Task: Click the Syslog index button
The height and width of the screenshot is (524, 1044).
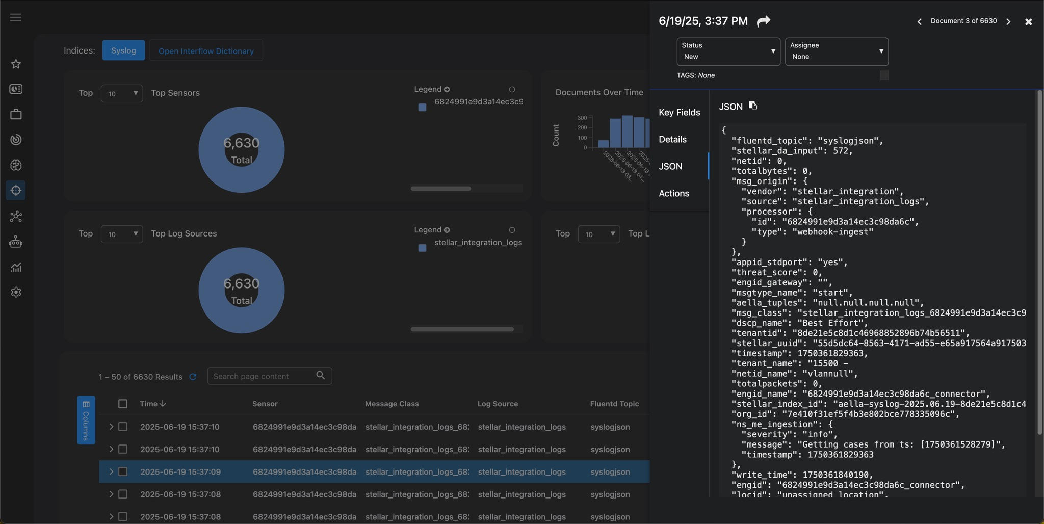Action: (x=123, y=50)
